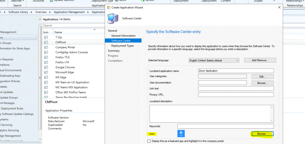The image size is (305, 144).
Task: Open the Scopes dropdown arrow in ribbon
Action: coord(274,1)
